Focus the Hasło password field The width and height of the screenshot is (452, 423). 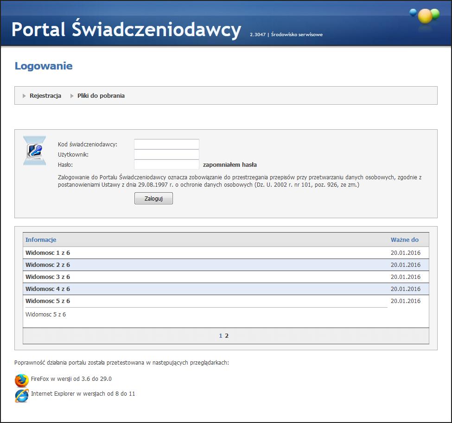point(166,164)
